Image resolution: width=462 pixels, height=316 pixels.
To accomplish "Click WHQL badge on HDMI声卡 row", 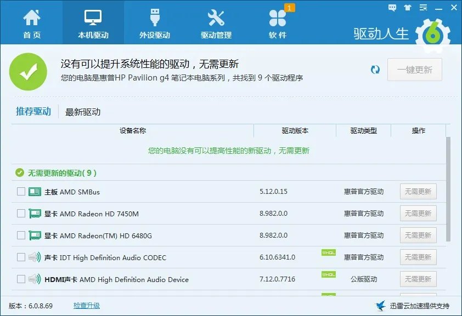I will coord(329,274).
